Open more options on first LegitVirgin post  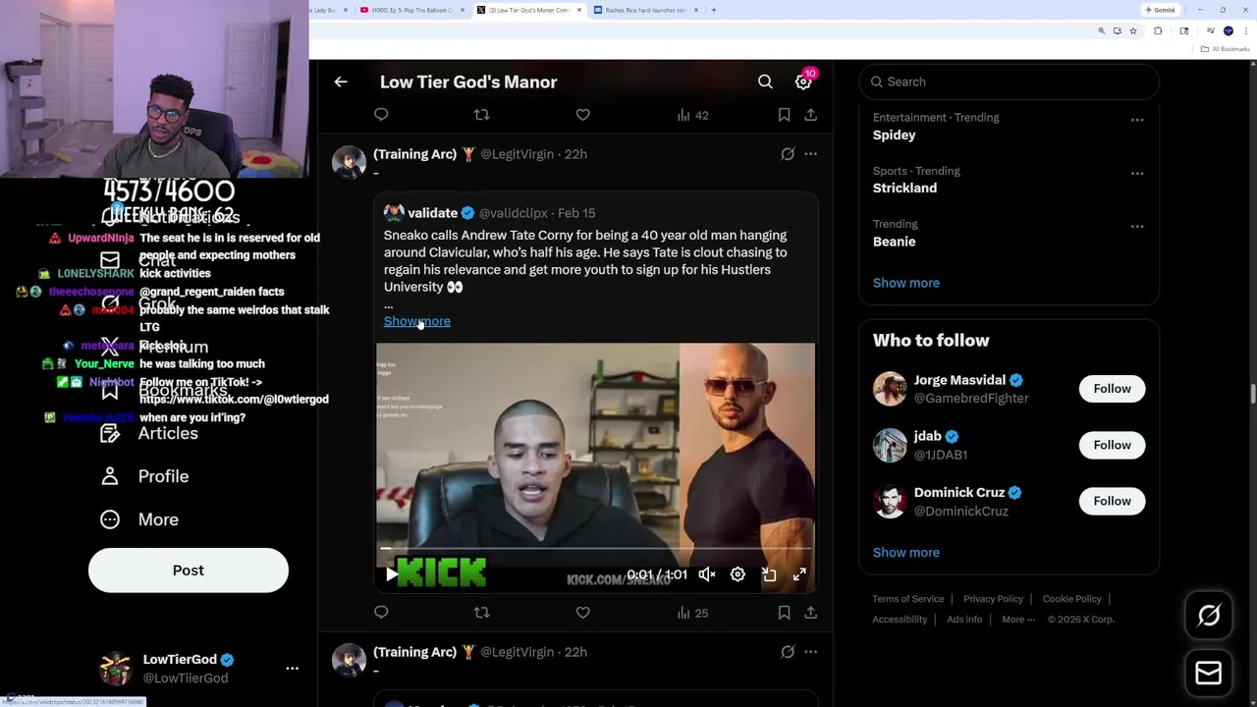[810, 154]
